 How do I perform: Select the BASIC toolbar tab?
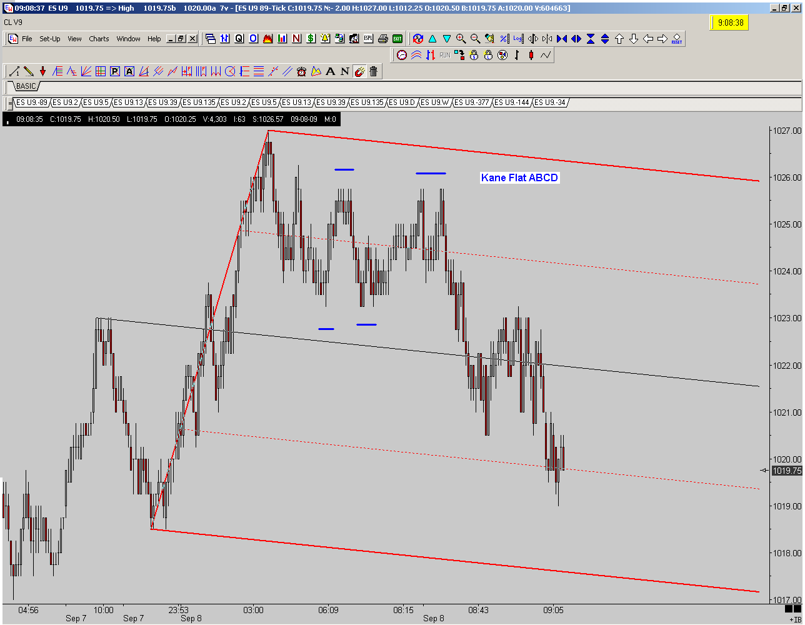(x=26, y=86)
